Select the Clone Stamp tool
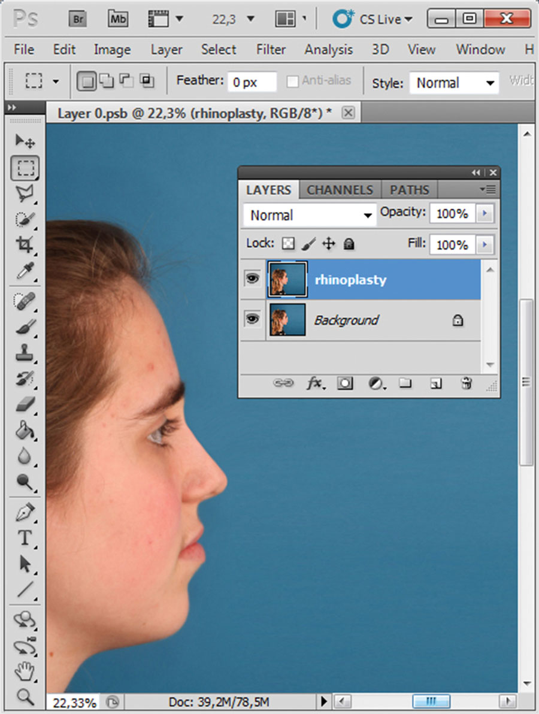 point(25,353)
